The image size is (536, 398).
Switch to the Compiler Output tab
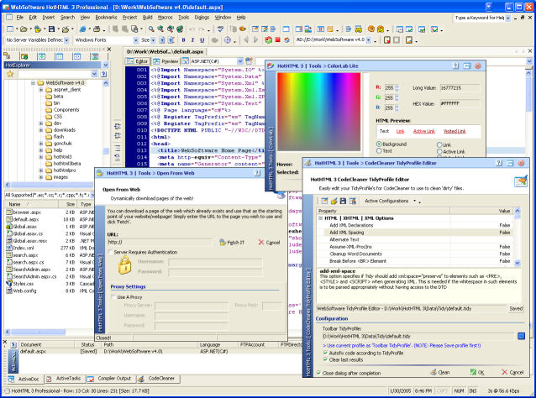pyautogui.click(x=111, y=379)
